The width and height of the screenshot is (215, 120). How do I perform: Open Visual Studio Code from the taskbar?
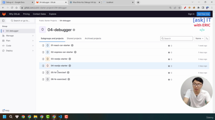(60, 117)
